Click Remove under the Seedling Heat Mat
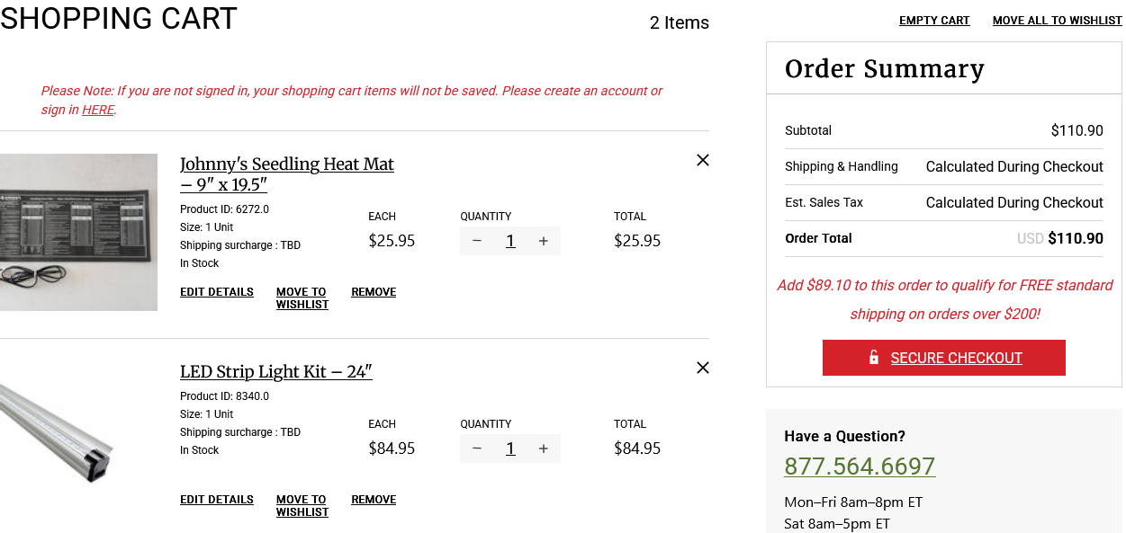This screenshot has height=533, width=1126. [x=374, y=292]
